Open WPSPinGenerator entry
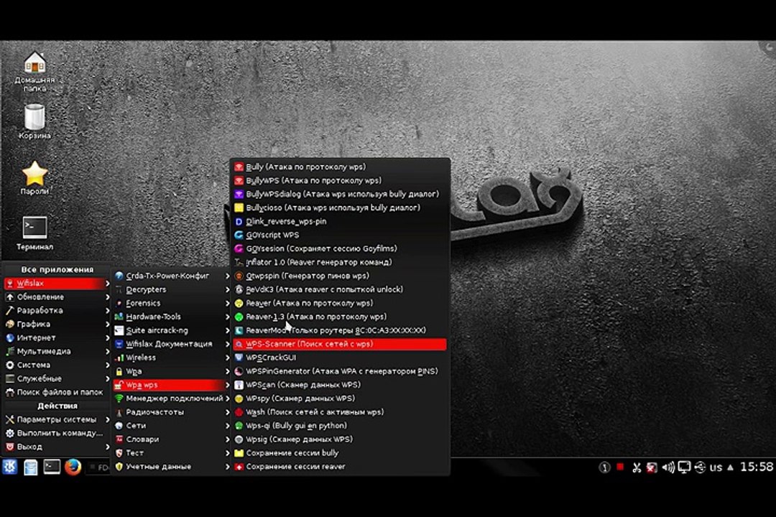The image size is (776, 517). point(340,371)
